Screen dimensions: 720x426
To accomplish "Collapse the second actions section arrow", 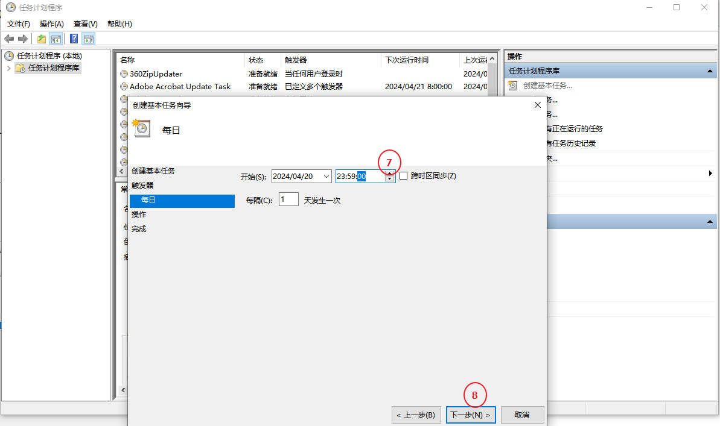I will [710, 222].
